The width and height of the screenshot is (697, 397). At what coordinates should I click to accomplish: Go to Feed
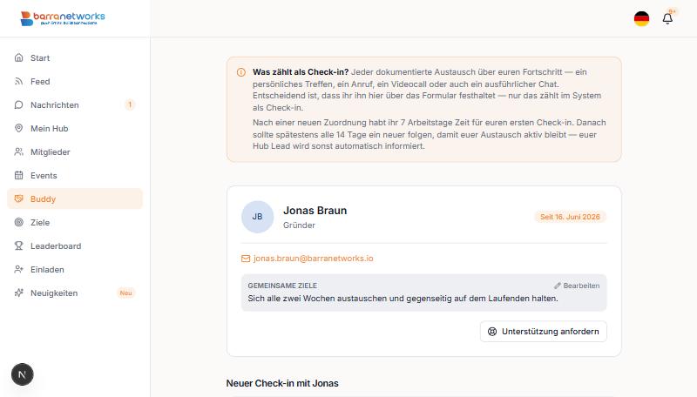(75, 81)
